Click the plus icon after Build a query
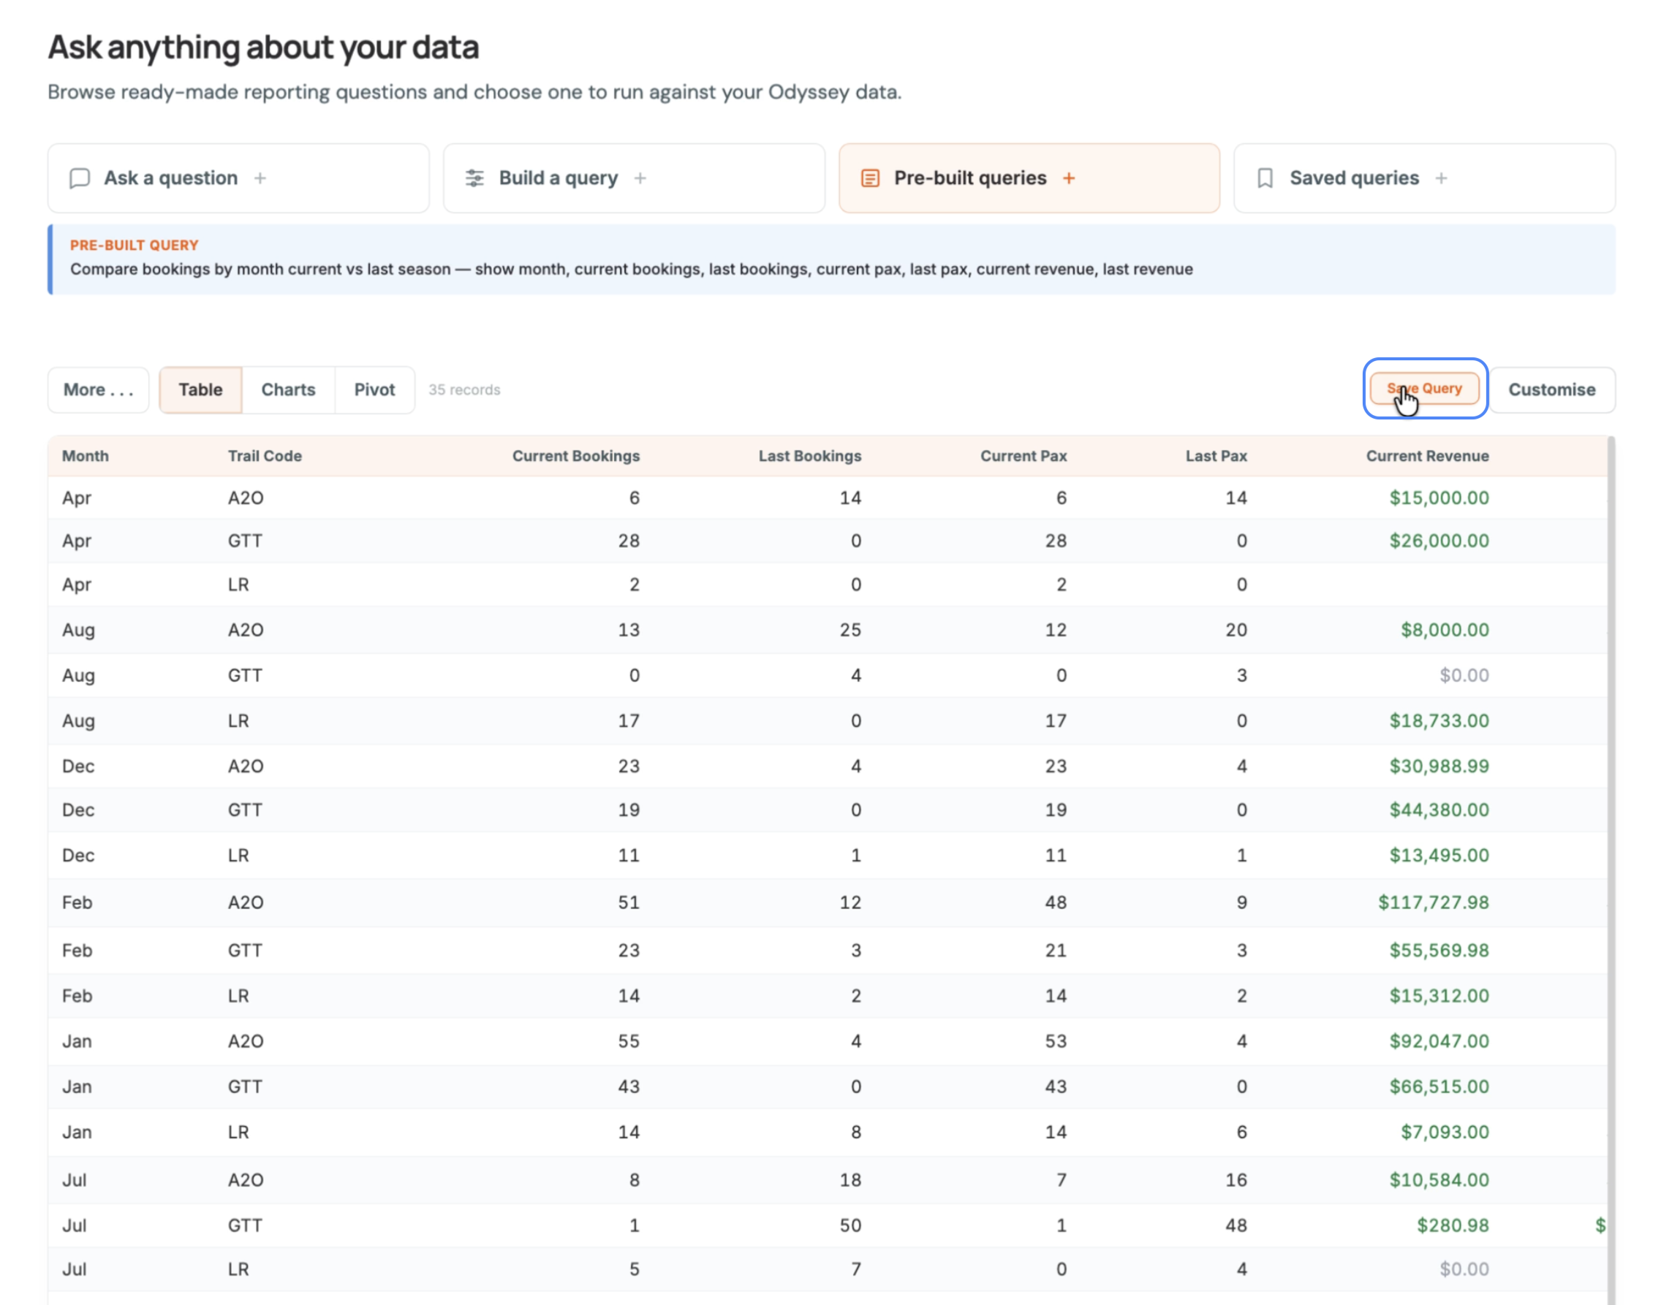The image size is (1661, 1305). (640, 178)
